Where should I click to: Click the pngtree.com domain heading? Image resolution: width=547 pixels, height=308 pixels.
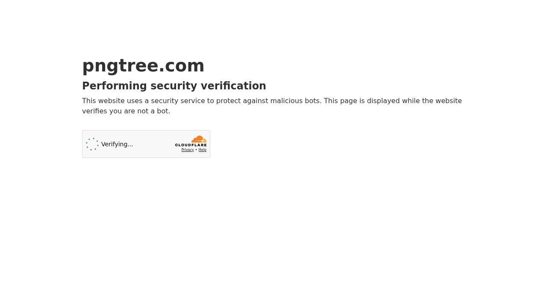(x=143, y=65)
